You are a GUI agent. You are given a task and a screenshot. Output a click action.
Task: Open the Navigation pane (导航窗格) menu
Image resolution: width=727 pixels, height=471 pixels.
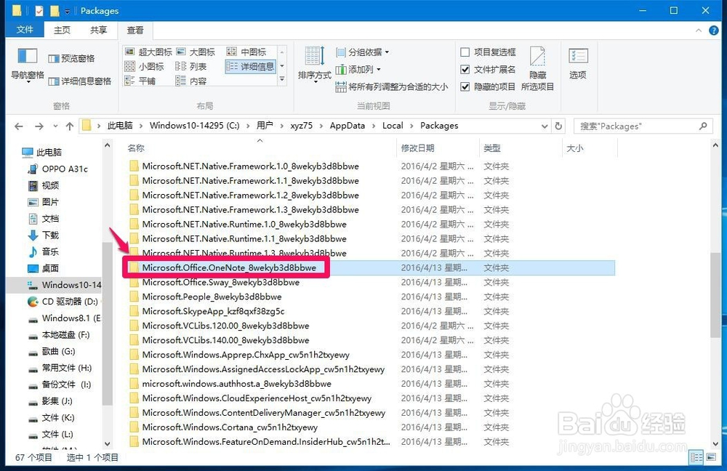click(27, 65)
